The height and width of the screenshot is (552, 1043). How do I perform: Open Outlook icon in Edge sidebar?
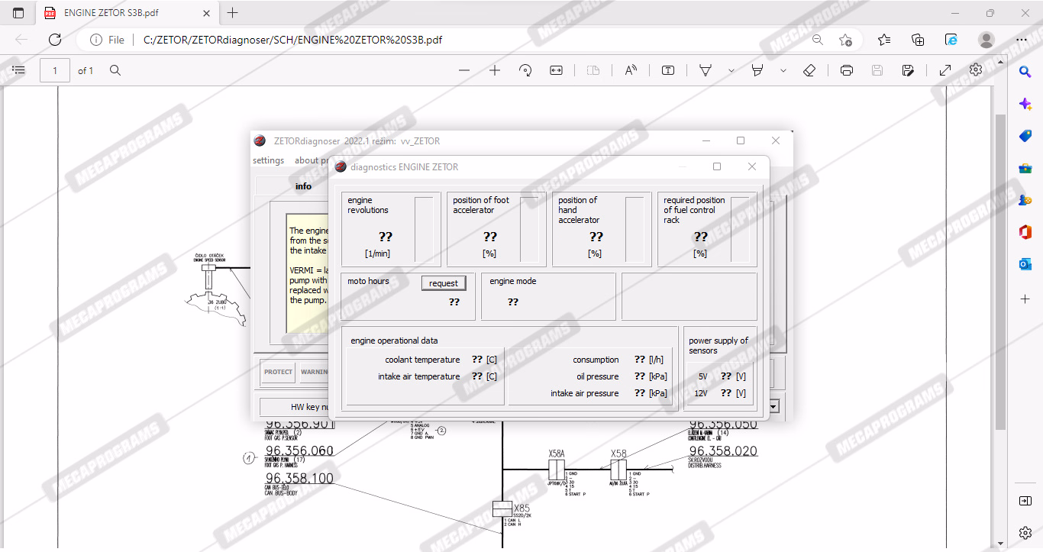click(x=1025, y=264)
